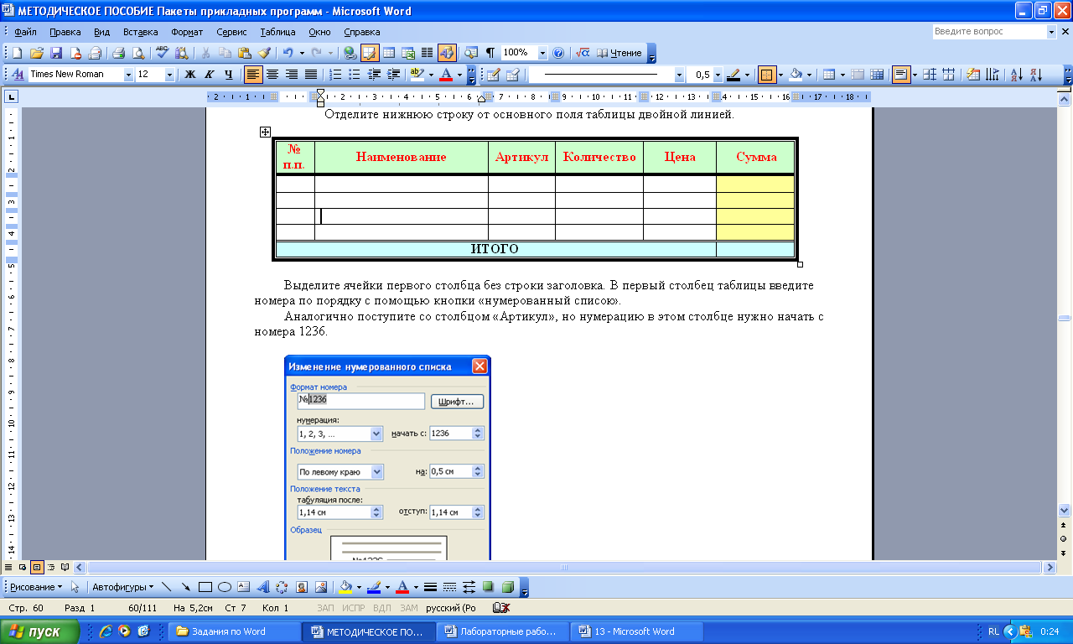Insert WordArt from drawing toolbar
The width and height of the screenshot is (1073, 644).
click(262, 587)
